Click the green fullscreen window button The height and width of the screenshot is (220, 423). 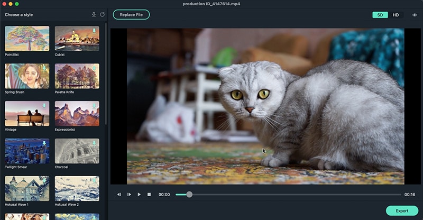click(x=17, y=4)
